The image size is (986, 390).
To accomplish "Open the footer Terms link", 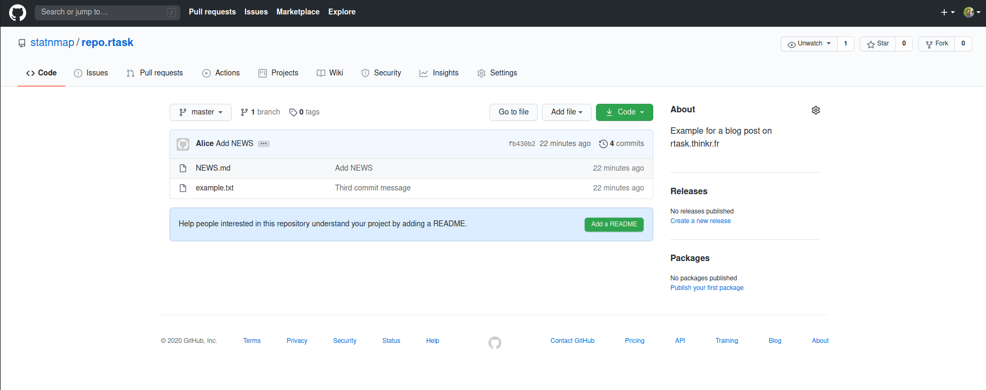I will click(x=252, y=341).
